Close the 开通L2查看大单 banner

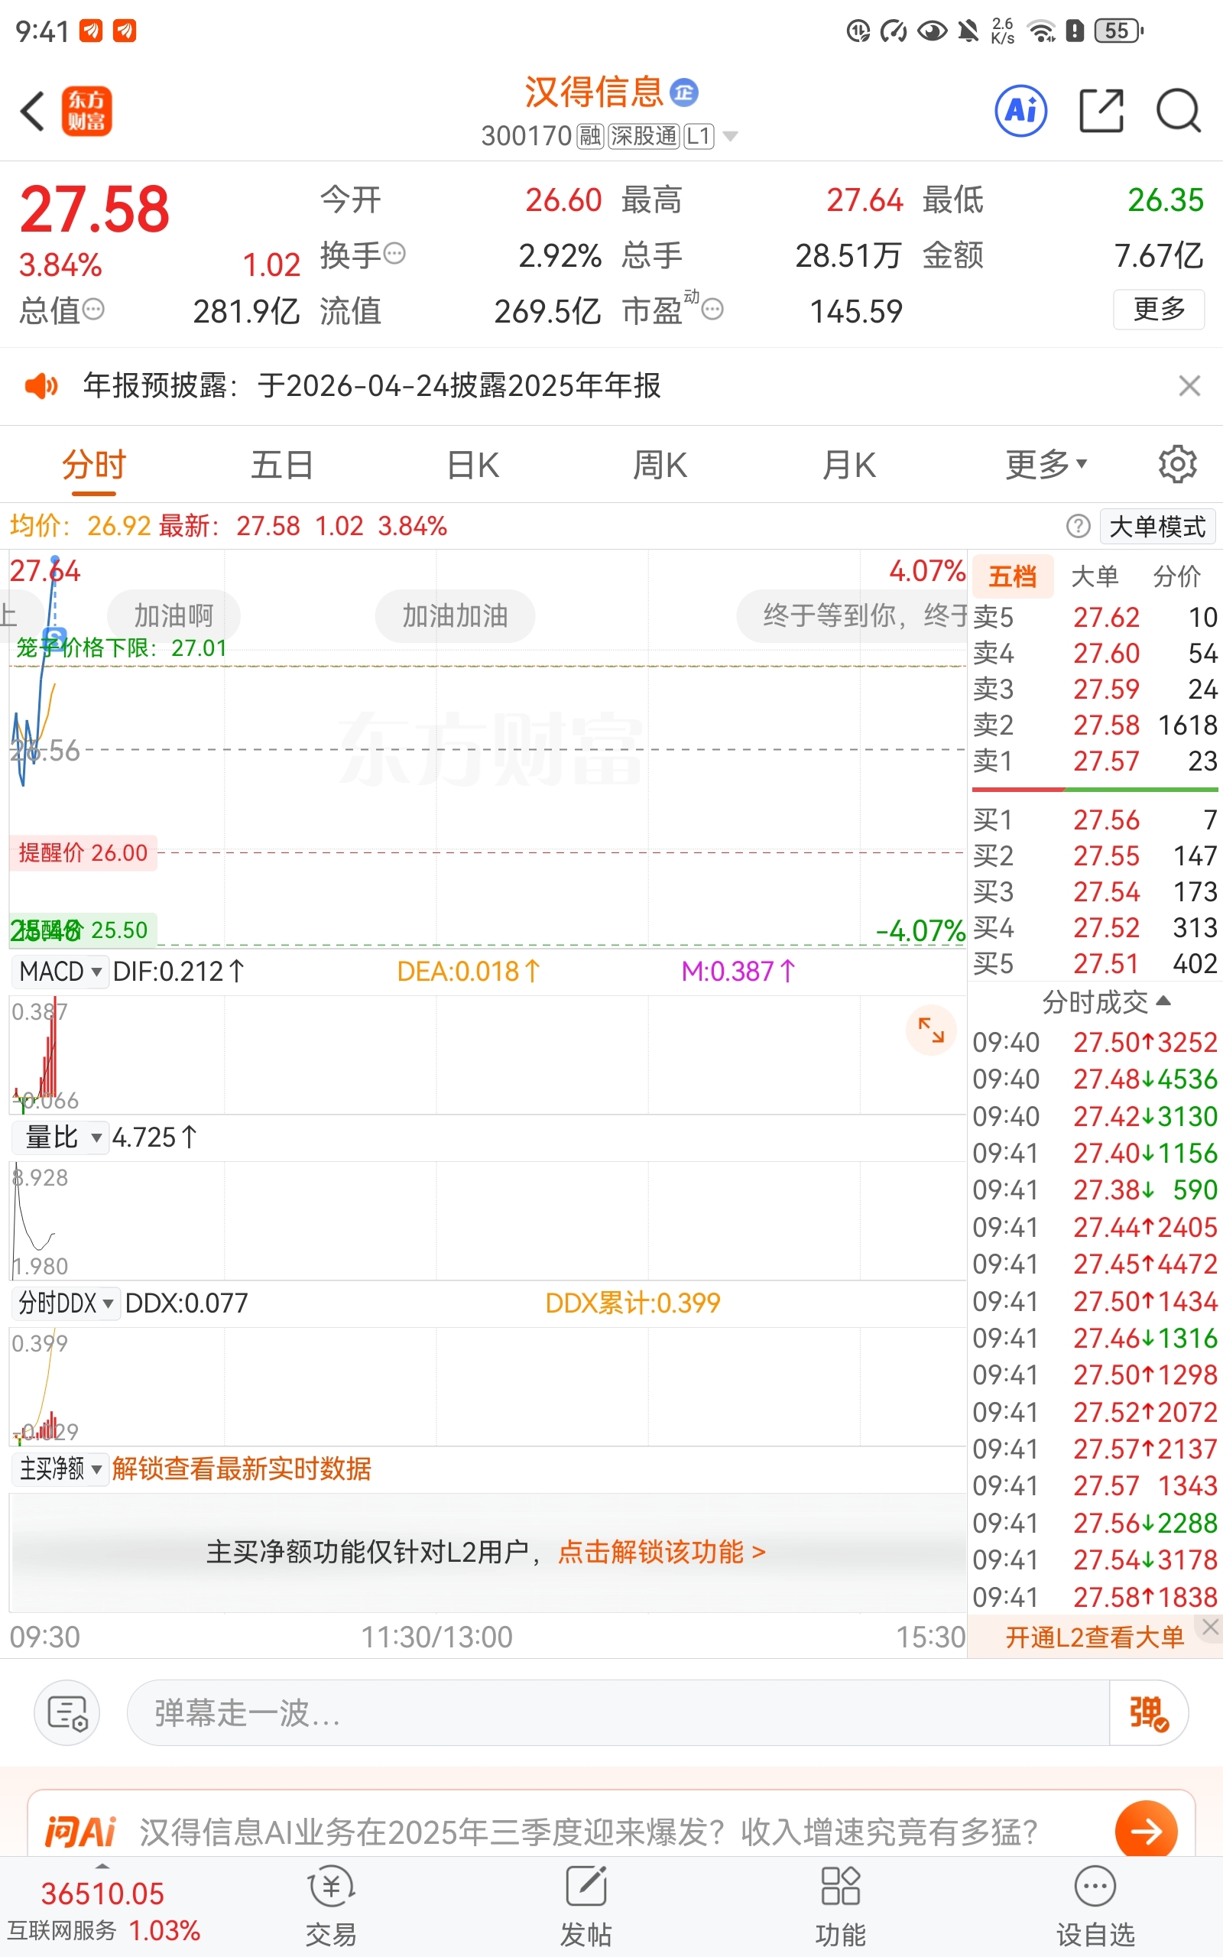(x=1210, y=1626)
